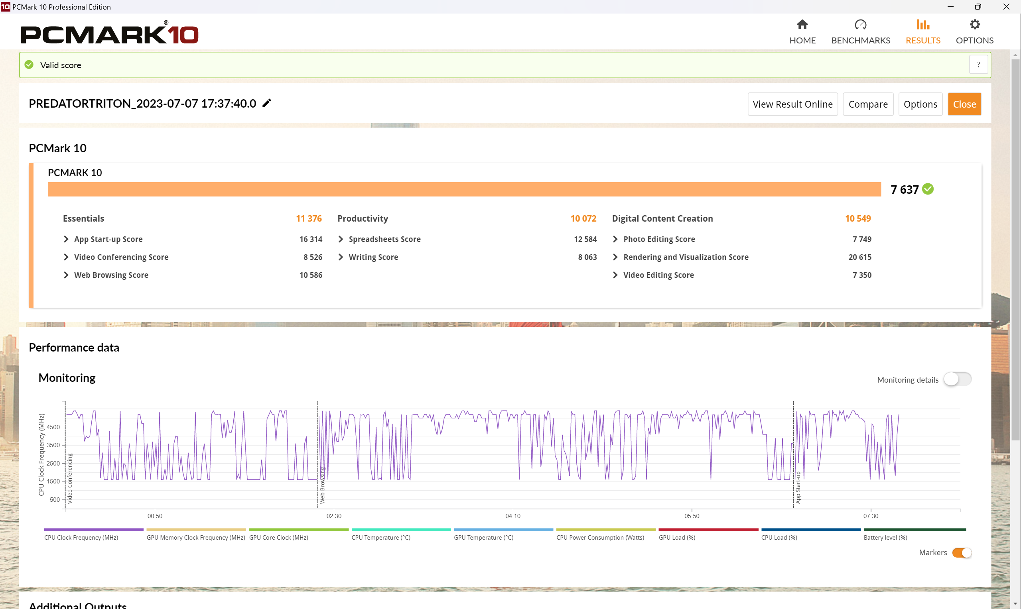Click the Web Browsing marker on the chart
This screenshot has height=609, width=1021.
click(322, 485)
